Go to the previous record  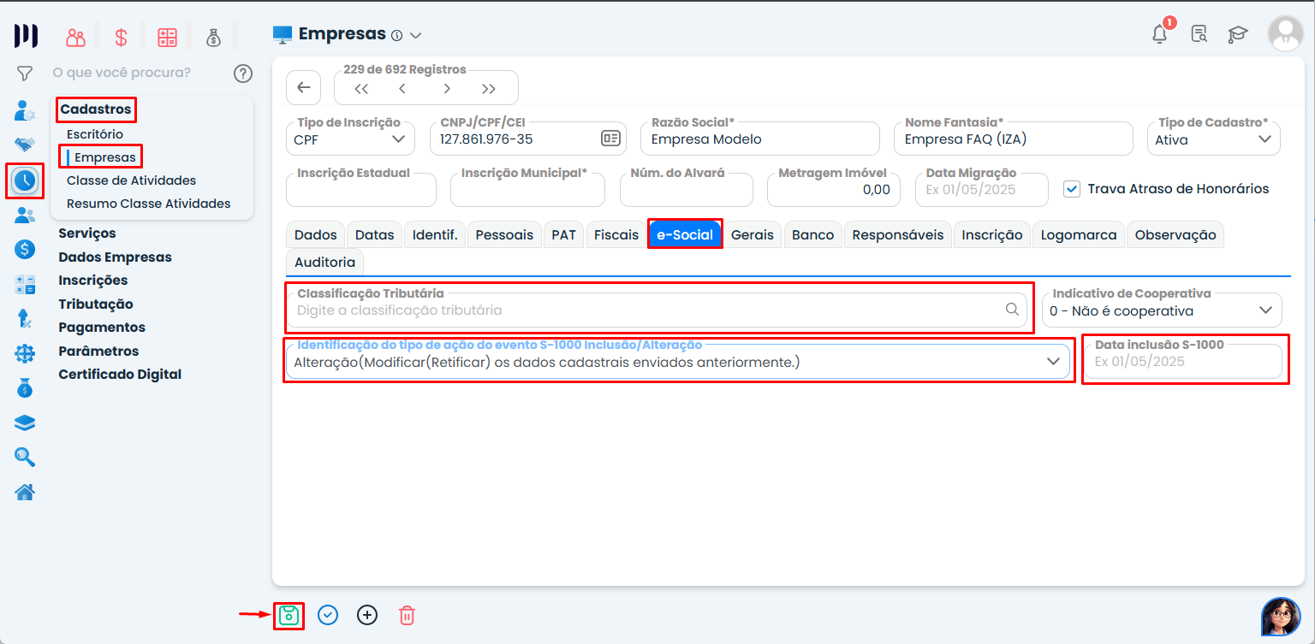tap(402, 89)
